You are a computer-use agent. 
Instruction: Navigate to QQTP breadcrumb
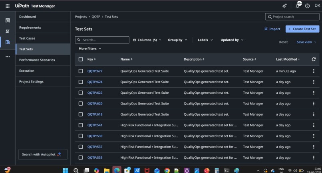coord(96,17)
